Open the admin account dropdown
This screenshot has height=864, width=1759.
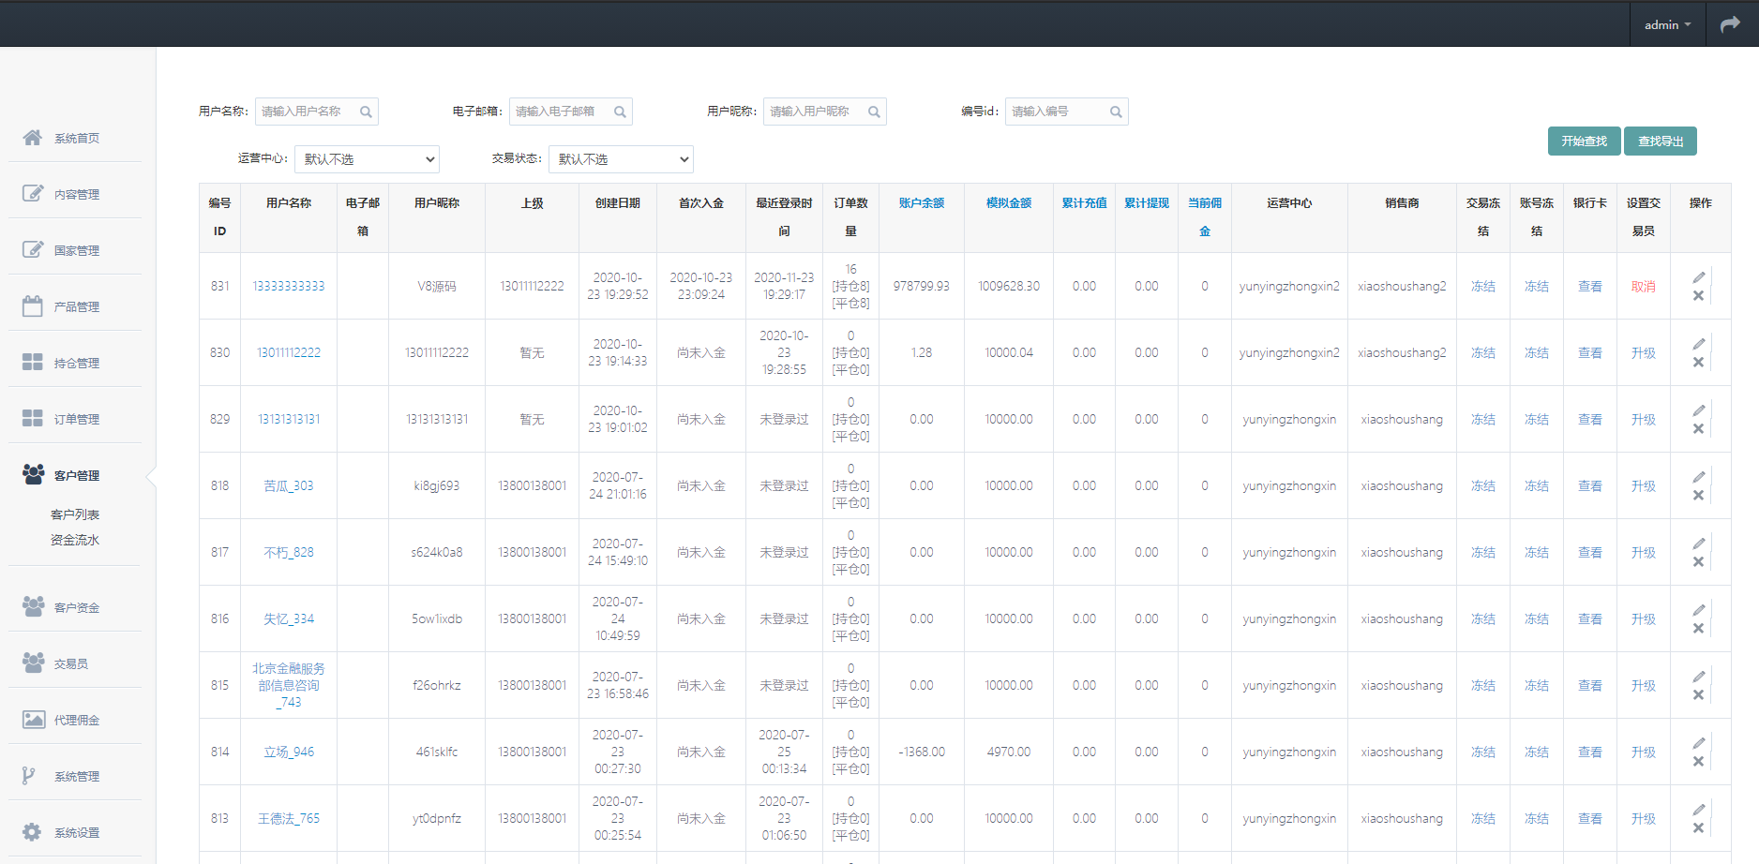[1667, 23]
